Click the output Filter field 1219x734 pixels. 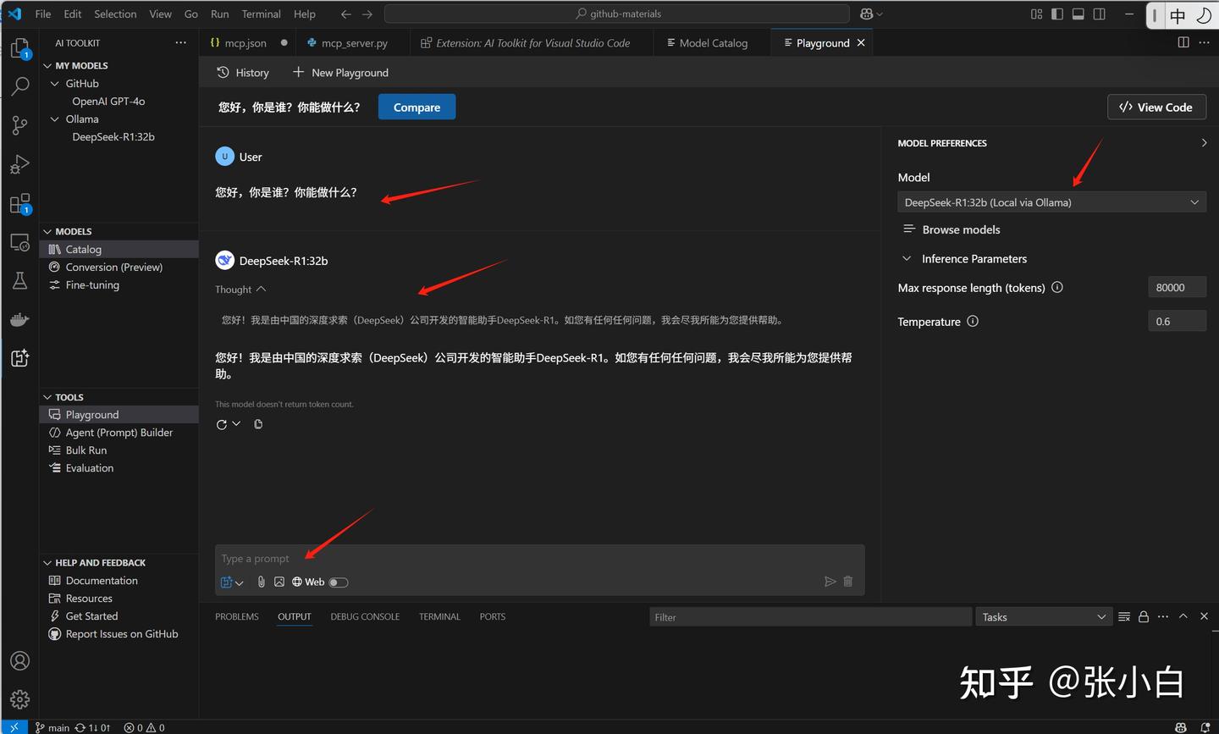pyautogui.click(x=811, y=617)
